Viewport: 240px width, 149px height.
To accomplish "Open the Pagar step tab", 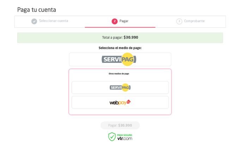I will click(120, 22).
